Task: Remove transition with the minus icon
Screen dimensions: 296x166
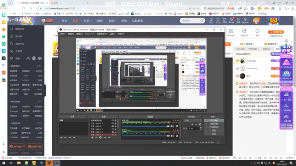Action: (196, 124)
